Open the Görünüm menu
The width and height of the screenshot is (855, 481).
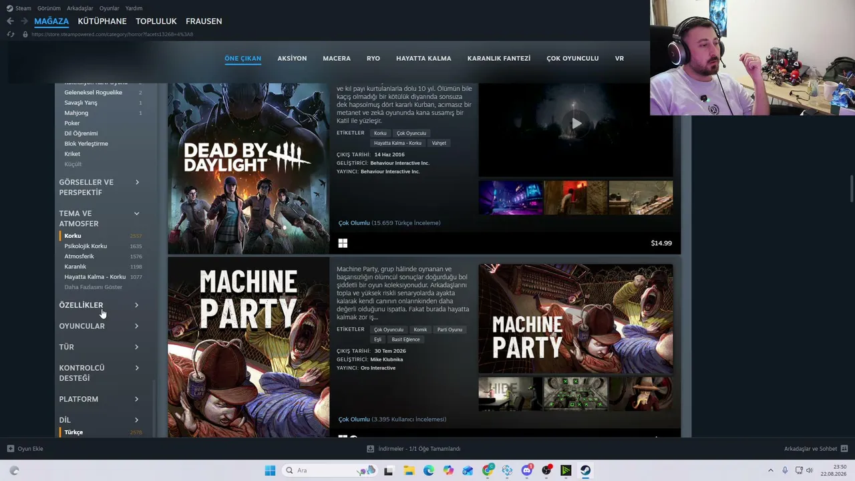pos(49,8)
